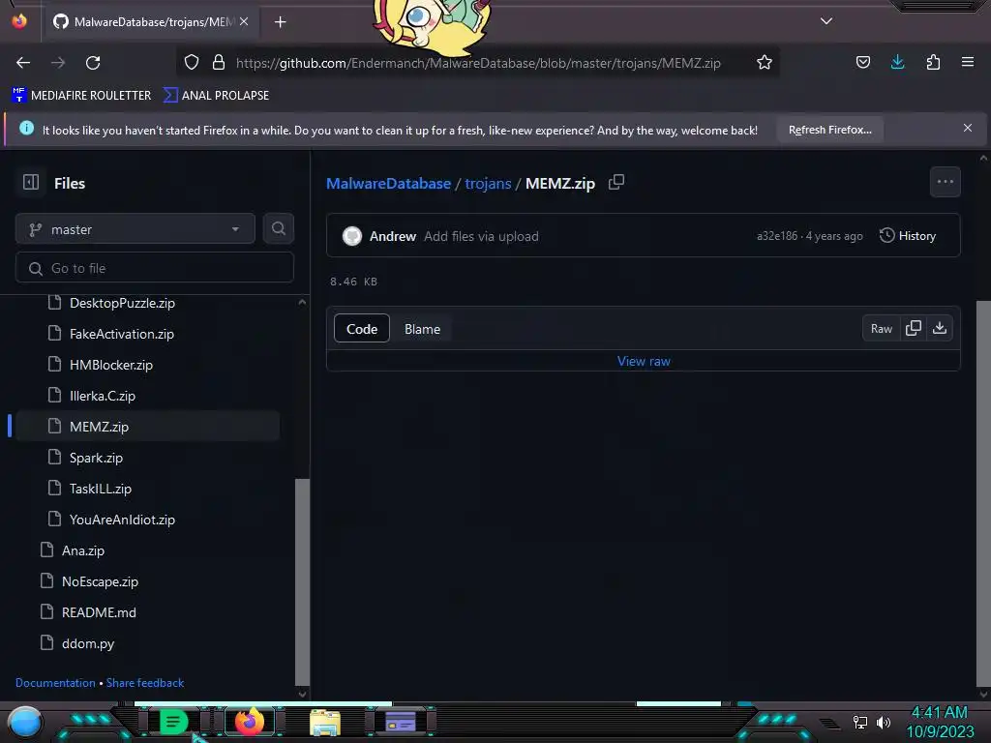991x743 pixels.
Task: Open the Share feedback link
Action: pyautogui.click(x=145, y=683)
